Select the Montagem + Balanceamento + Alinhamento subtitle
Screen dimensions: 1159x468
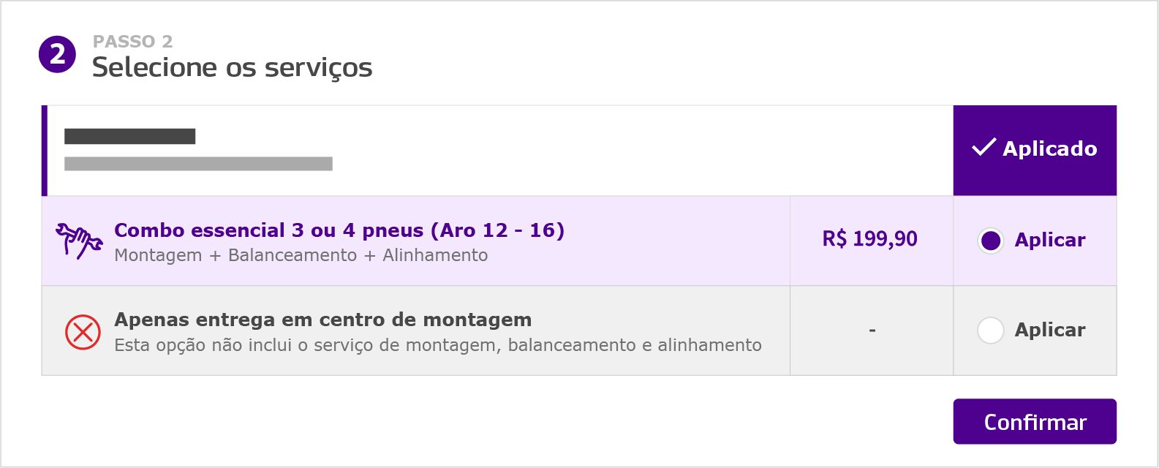(x=301, y=255)
